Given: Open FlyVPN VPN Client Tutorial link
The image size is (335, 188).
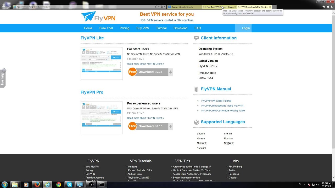Looking at the screenshot, I should click(216, 101).
